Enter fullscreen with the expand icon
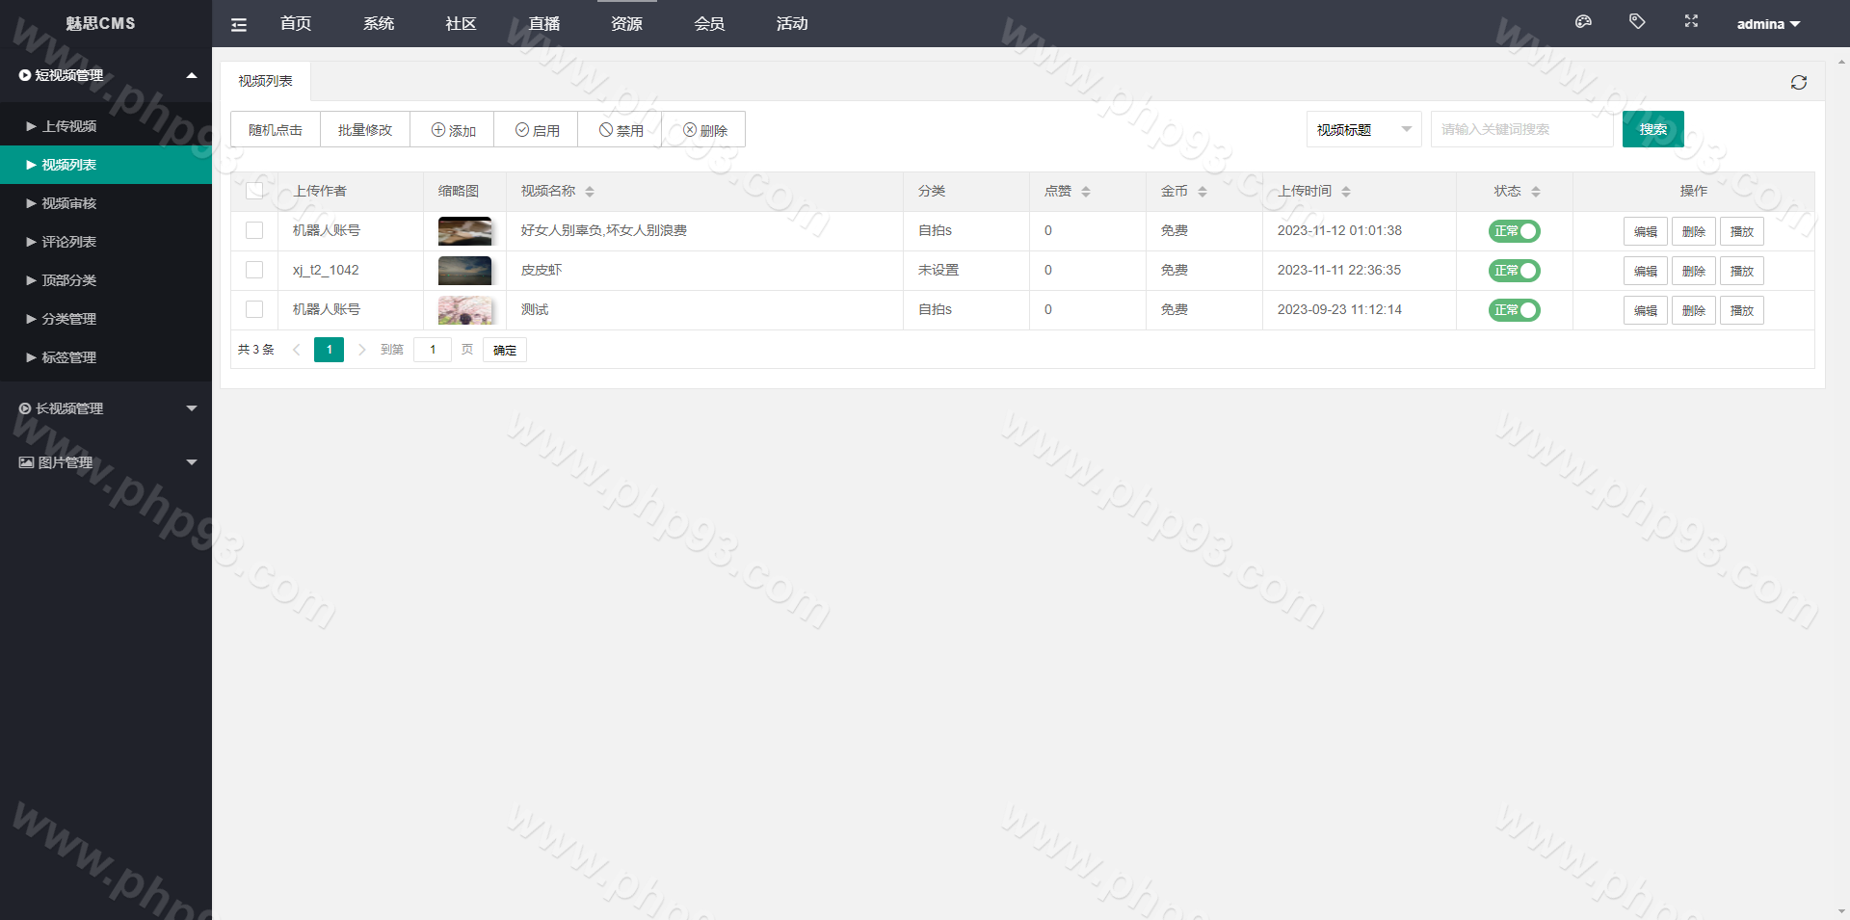The image size is (1850, 920). pyautogui.click(x=1691, y=21)
